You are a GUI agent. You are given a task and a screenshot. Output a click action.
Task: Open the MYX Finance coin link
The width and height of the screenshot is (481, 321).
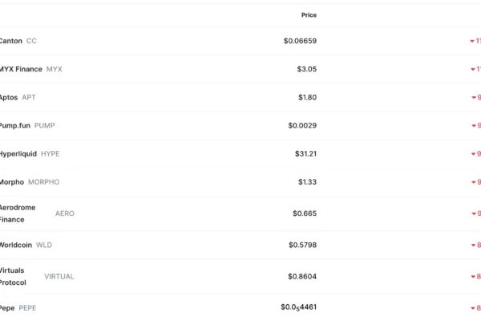[22, 69]
